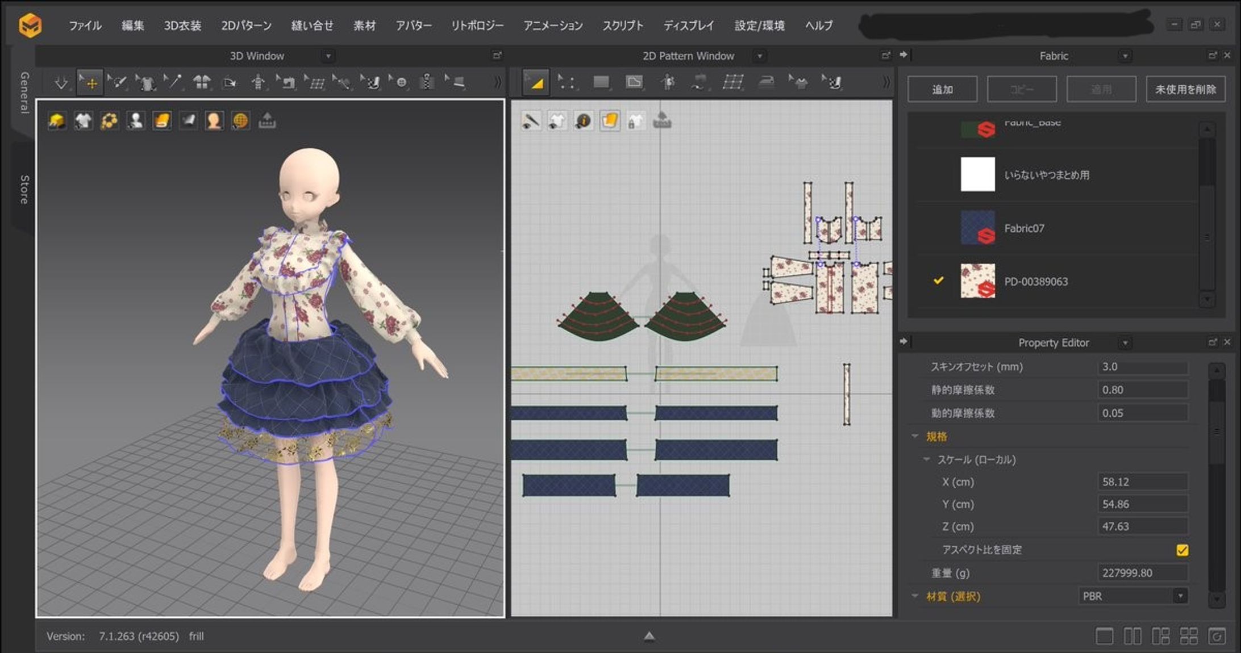Select the Button tool in 3D toolbar
The width and height of the screenshot is (1241, 653).
[x=400, y=83]
